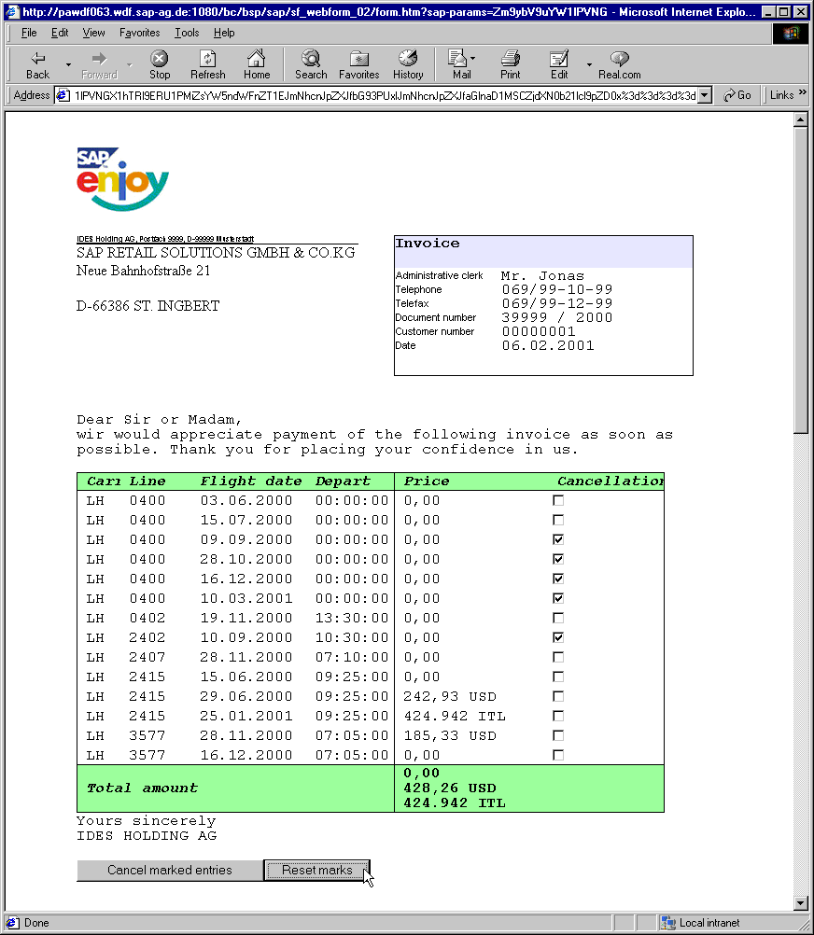This screenshot has width=814, height=935.
Task: Click the vertical scrollbar thumb
Action: point(801,280)
